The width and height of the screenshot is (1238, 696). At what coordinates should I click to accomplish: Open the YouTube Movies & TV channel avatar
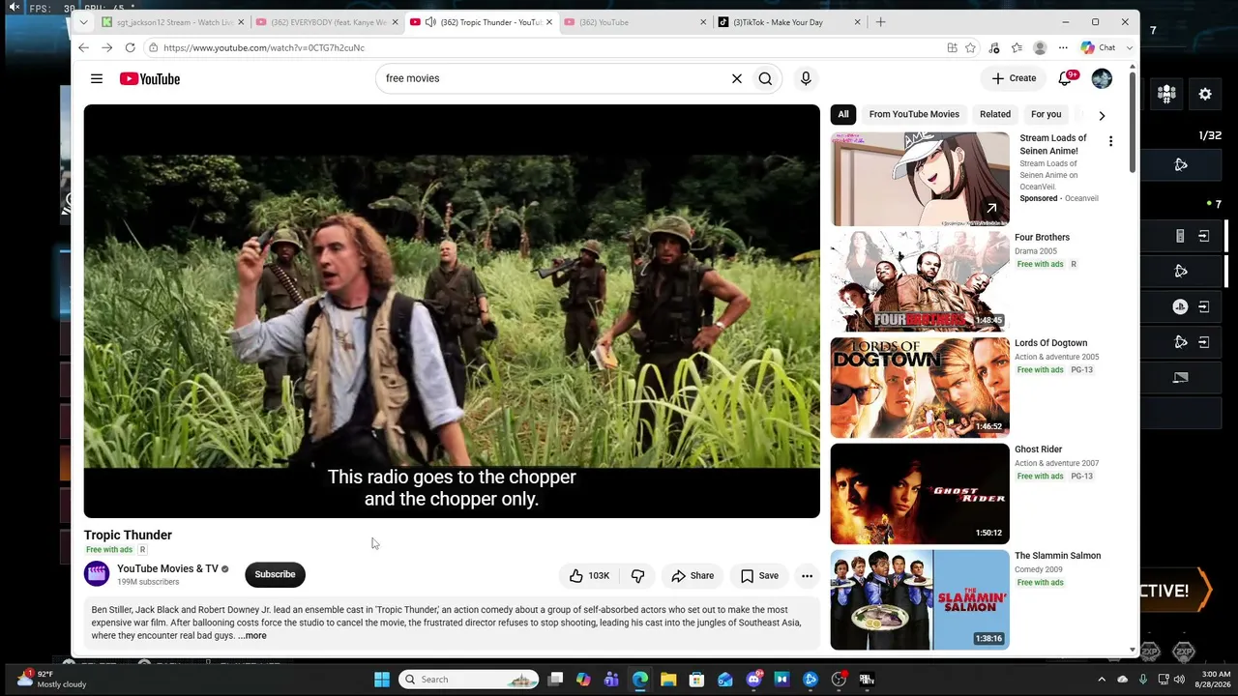coord(97,574)
